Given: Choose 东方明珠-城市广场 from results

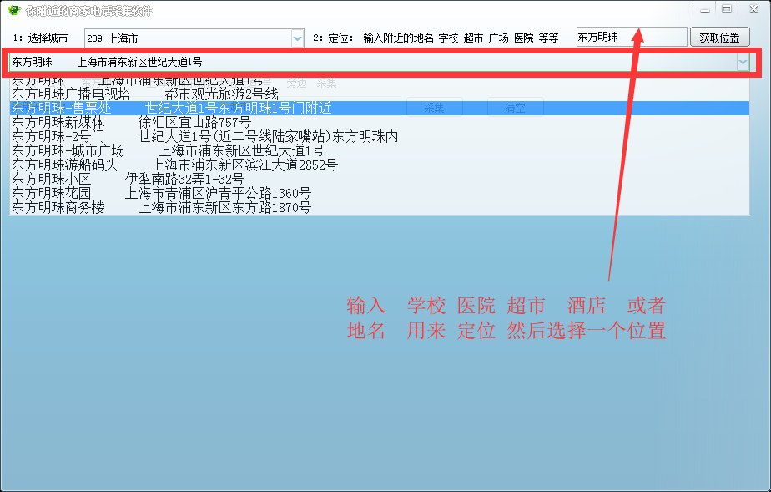Looking at the screenshot, I should click(167, 150).
